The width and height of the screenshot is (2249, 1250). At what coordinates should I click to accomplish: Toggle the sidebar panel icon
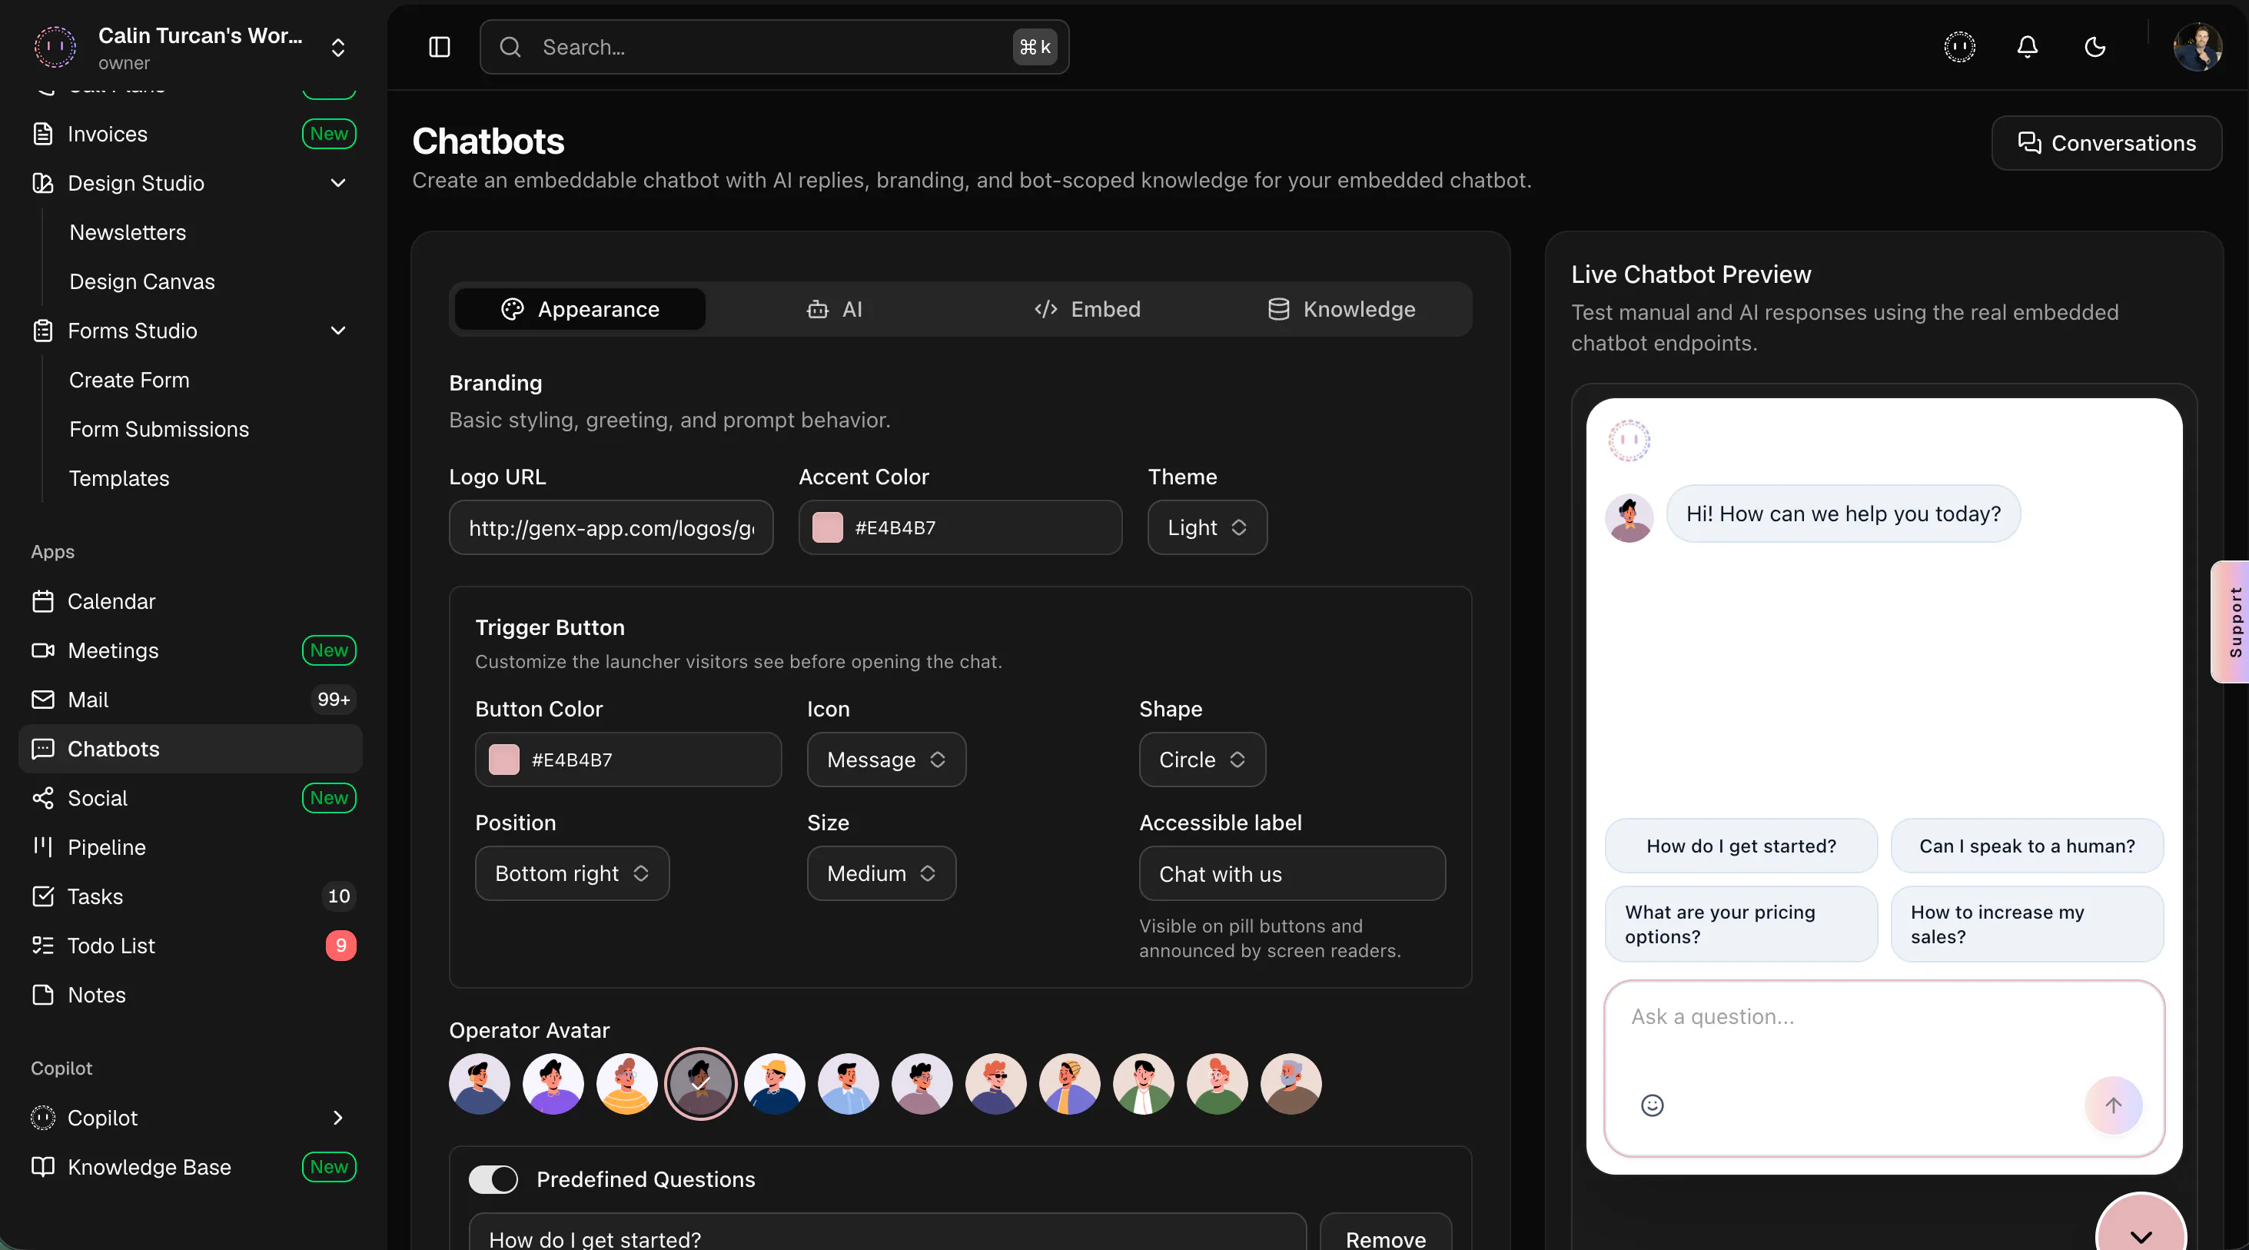point(439,47)
